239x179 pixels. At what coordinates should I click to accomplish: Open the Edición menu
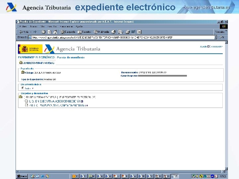34,27
